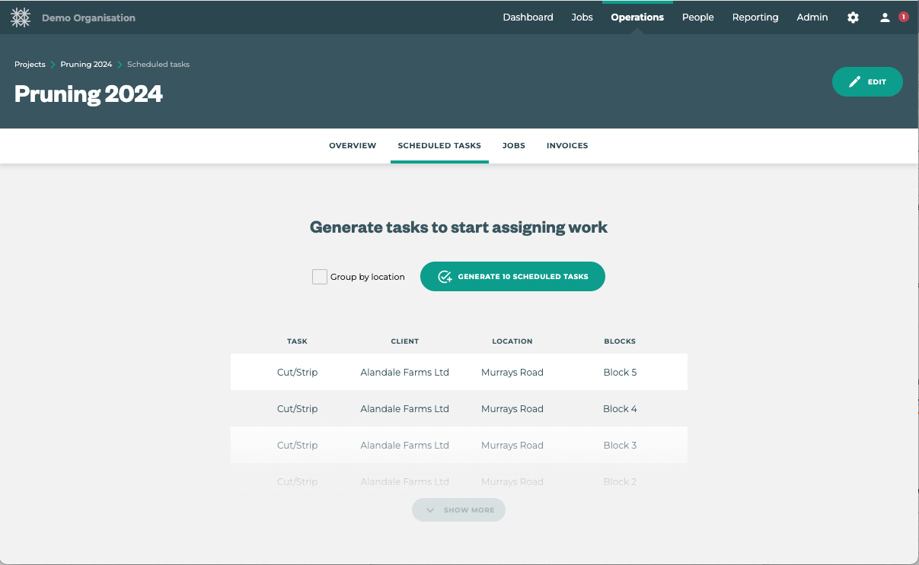Viewport: 919px width, 565px height.
Task: Click the red notification badge
Action: pyautogui.click(x=904, y=17)
